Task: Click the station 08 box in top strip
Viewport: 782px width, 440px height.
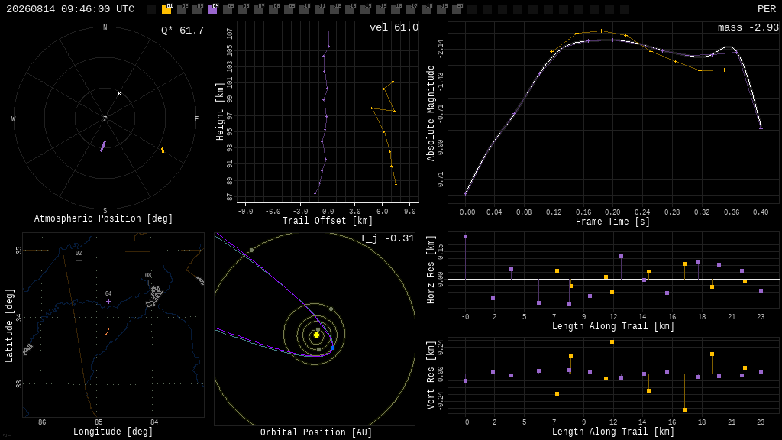Action: click(x=274, y=9)
